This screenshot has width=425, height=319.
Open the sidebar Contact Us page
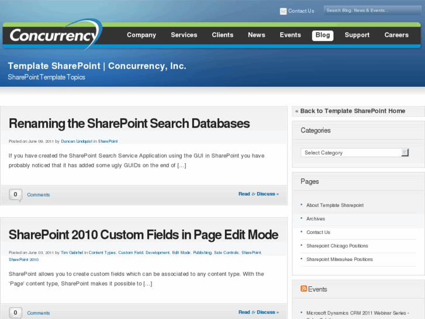[318, 232]
